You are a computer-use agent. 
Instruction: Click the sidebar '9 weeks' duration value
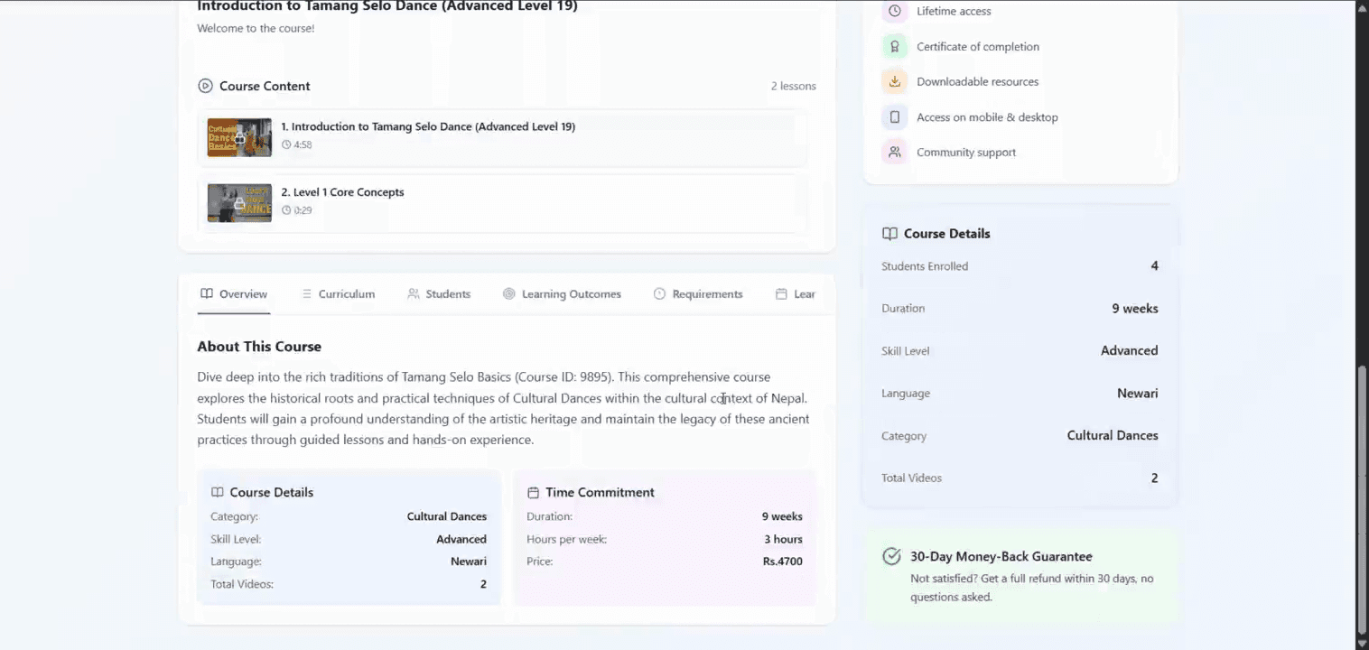pos(1134,309)
